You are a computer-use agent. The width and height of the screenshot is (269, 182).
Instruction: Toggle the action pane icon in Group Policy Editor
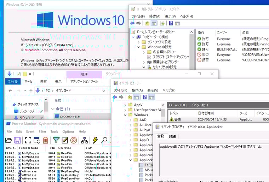(x=177, y=23)
